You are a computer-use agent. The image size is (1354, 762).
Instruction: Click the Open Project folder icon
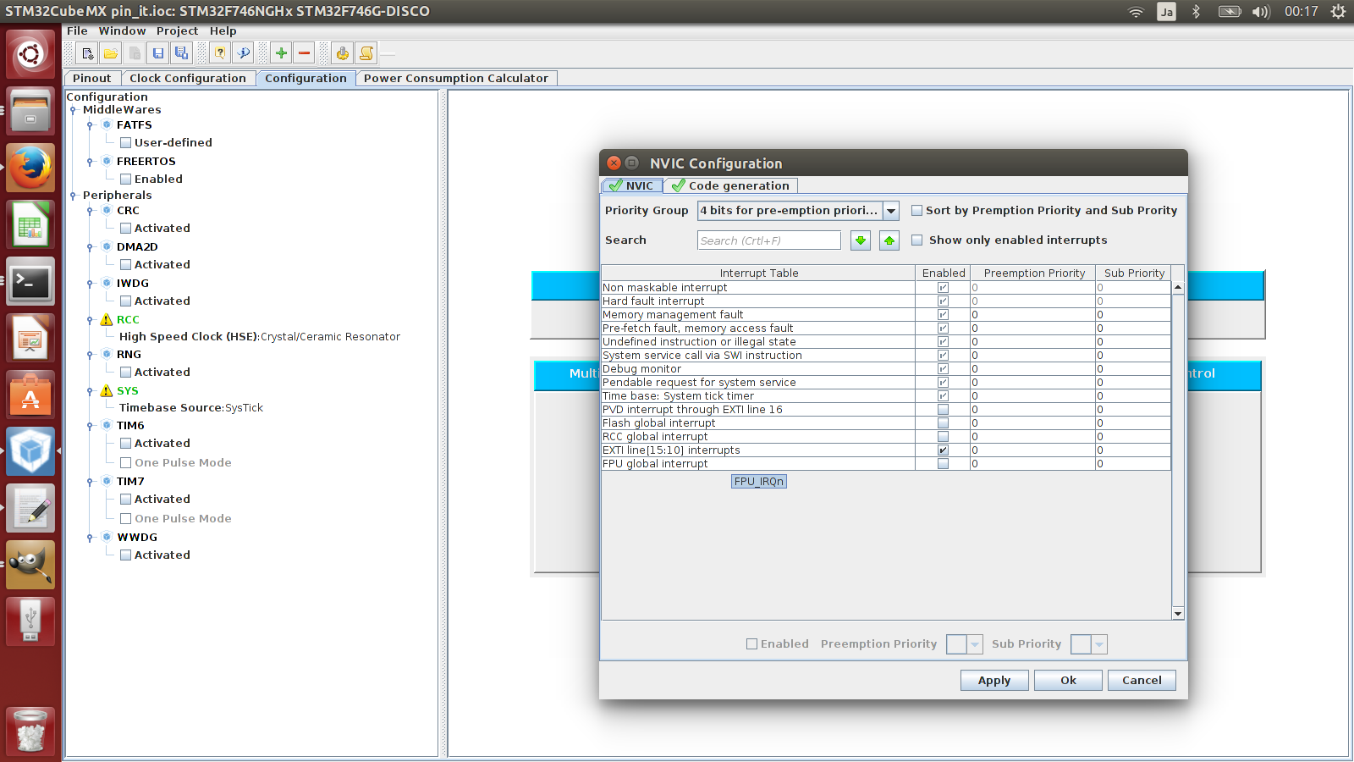coord(111,53)
